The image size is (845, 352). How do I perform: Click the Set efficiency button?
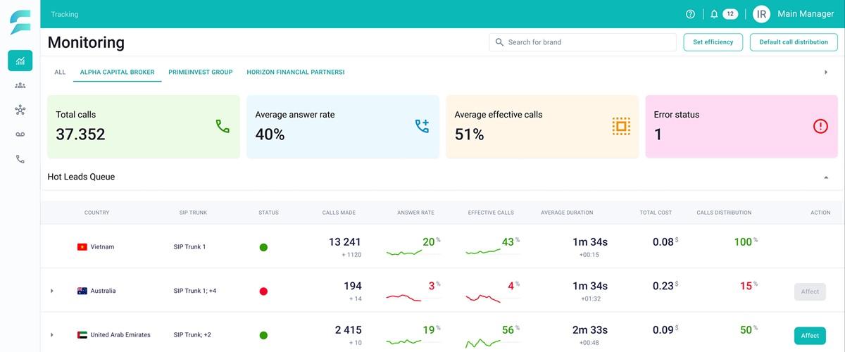coord(713,42)
